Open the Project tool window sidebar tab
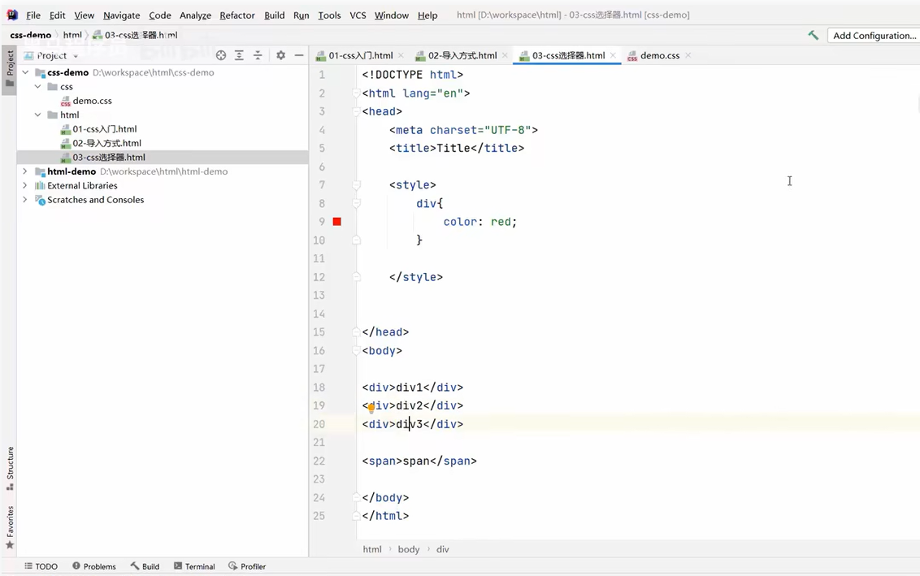The width and height of the screenshot is (920, 576). (10, 68)
